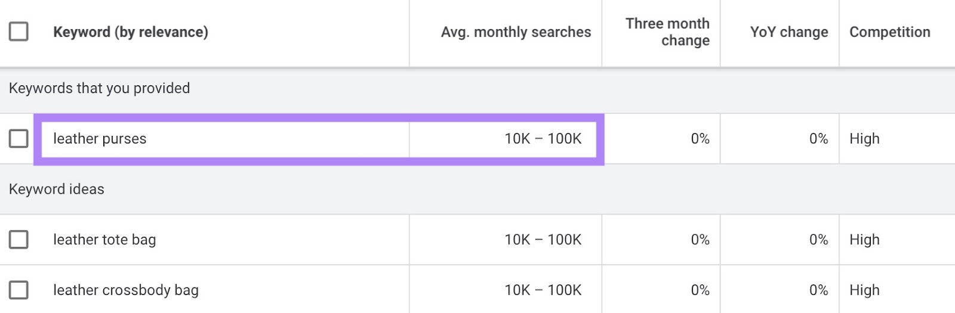The image size is (955, 313).
Task: Sort by Three month change header
Action: (x=667, y=32)
